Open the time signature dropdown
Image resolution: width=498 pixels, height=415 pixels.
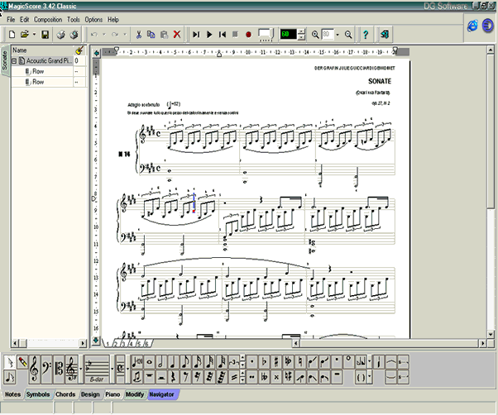127,370
